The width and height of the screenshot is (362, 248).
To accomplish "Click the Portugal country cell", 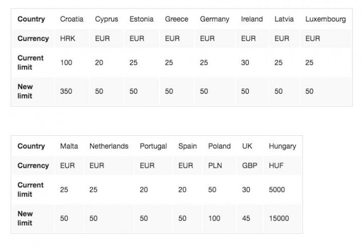I will click(153, 146).
